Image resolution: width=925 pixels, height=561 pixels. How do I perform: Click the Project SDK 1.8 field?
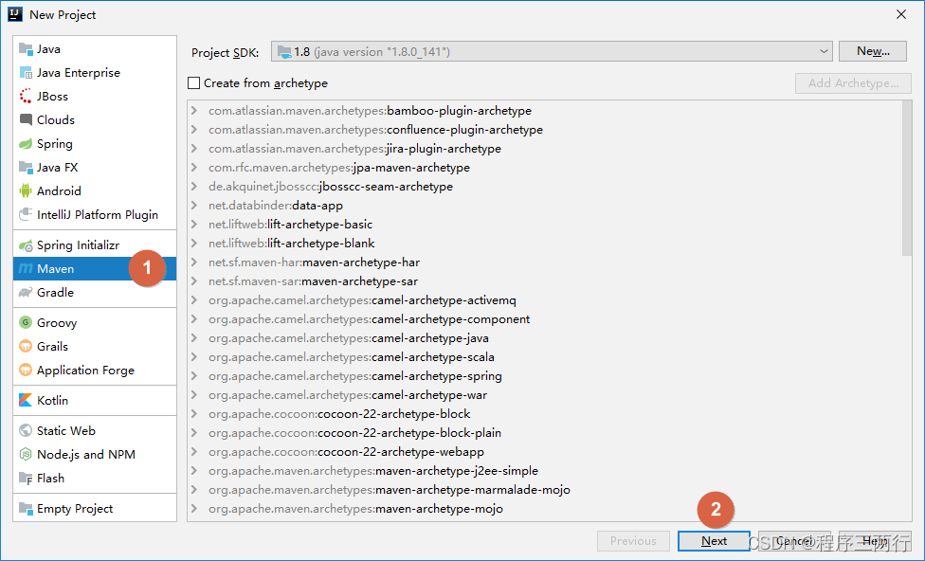pos(552,52)
